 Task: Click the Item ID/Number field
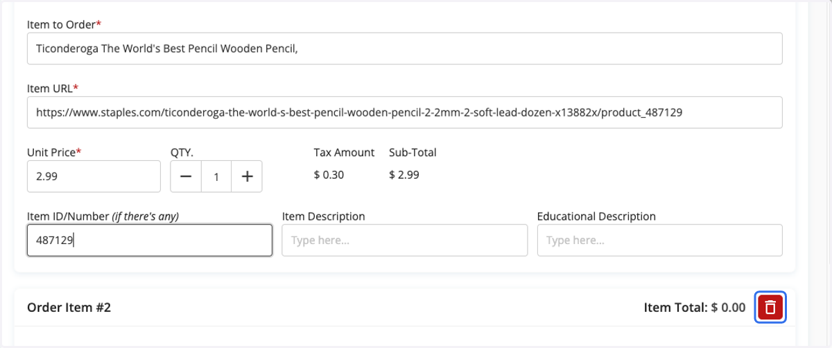click(x=150, y=241)
